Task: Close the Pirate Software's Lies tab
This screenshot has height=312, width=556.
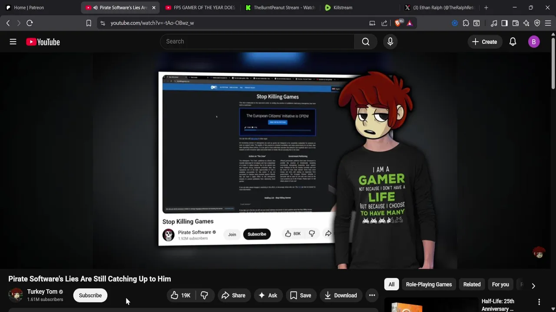Action: [x=153, y=7]
